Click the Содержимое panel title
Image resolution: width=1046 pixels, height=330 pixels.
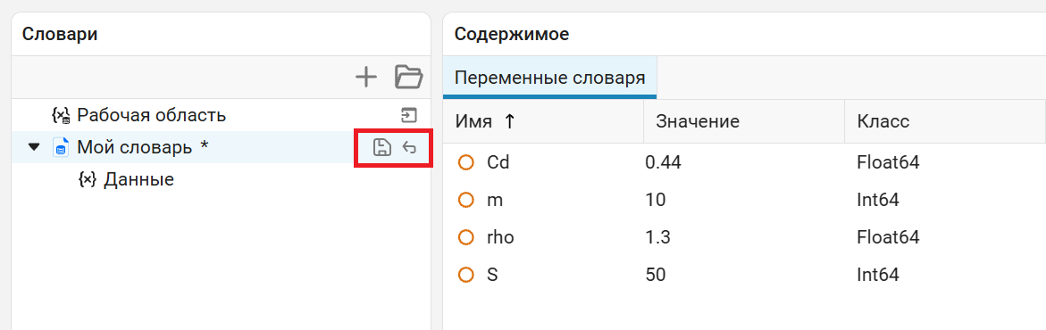512,34
